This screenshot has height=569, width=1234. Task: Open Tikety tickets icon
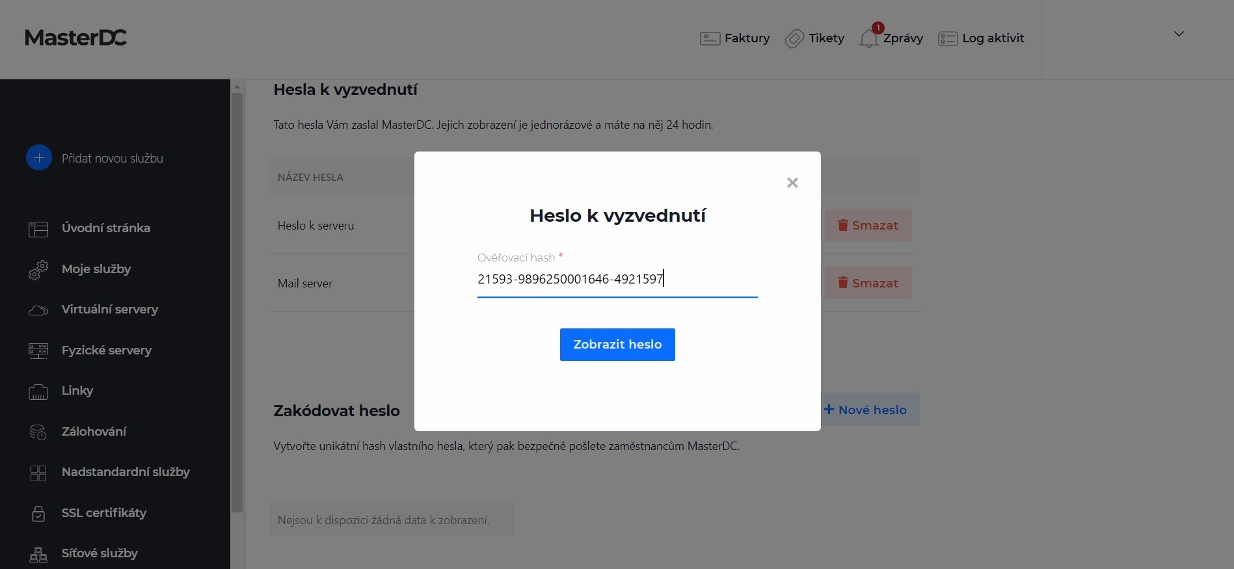click(x=794, y=39)
